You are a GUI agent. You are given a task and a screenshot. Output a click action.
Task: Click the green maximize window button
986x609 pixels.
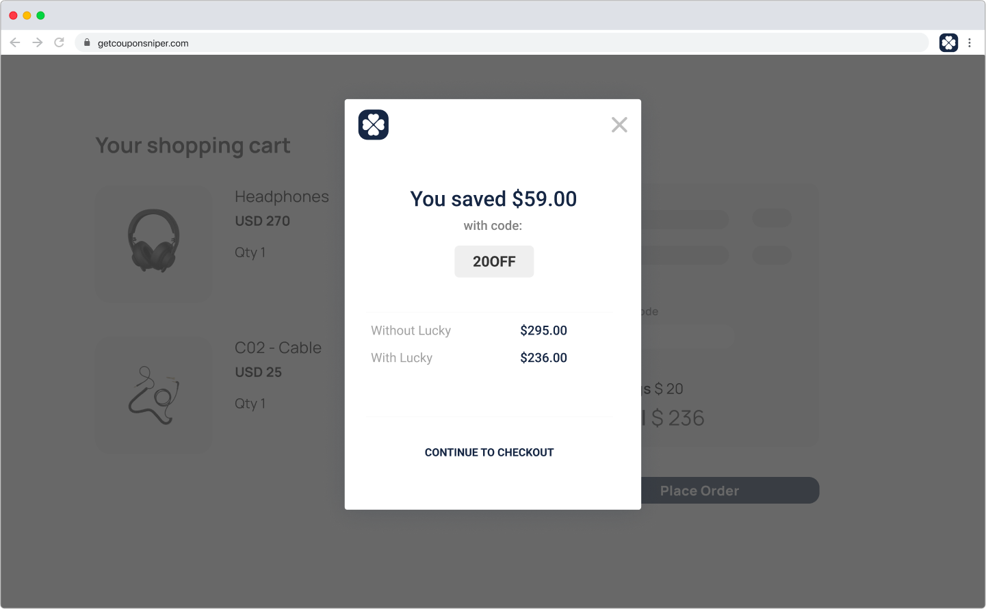(40, 15)
